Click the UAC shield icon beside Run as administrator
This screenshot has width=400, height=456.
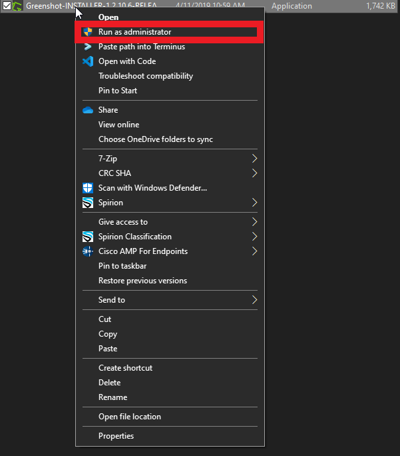tap(87, 32)
